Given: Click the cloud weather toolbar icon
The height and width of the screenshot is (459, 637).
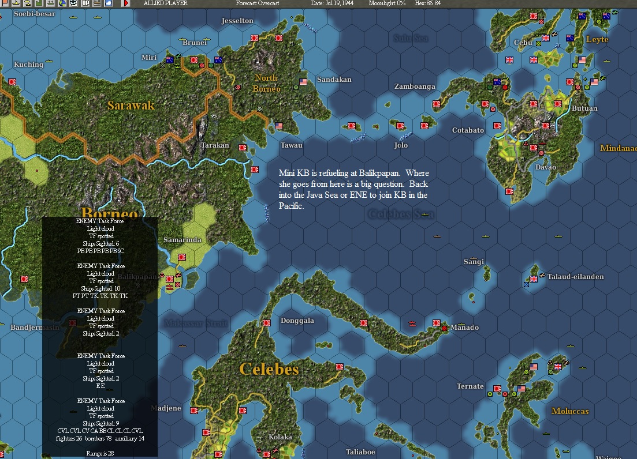Looking at the screenshot, I should point(109,3).
